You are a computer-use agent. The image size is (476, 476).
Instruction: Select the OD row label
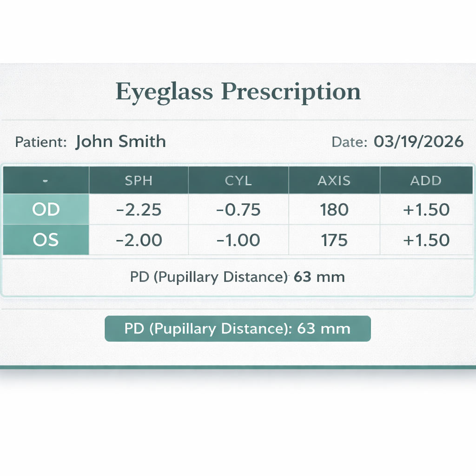46,210
